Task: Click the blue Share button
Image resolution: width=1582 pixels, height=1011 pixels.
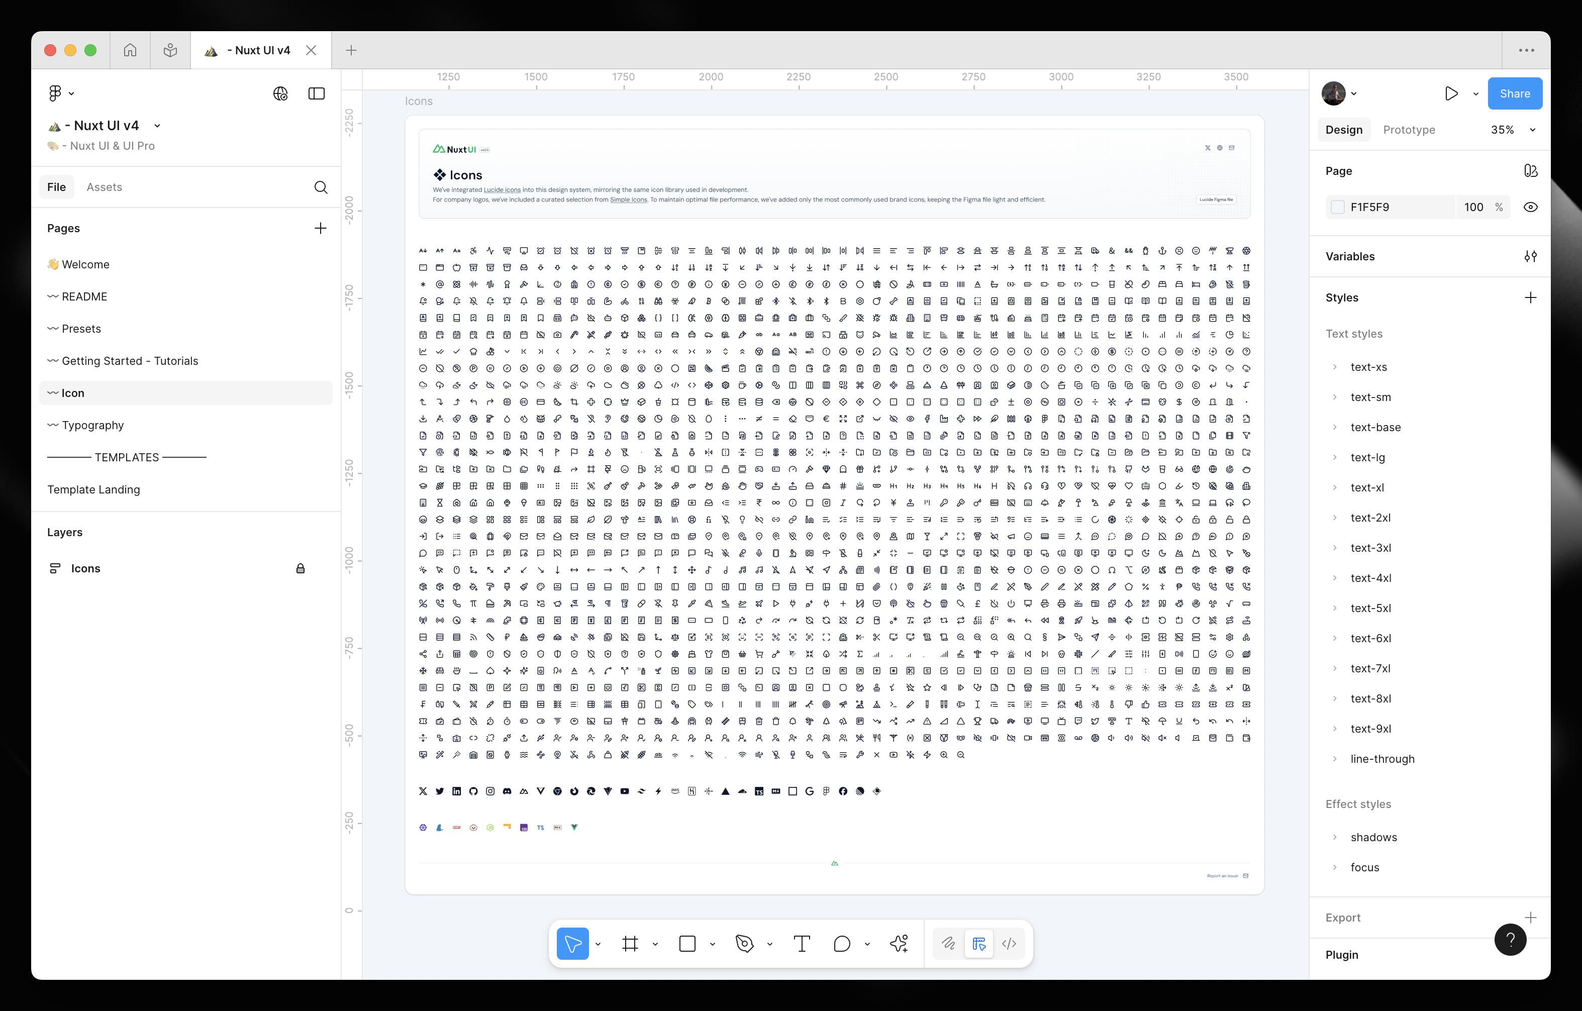Action: pyautogui.click(x=1514, y=93)
